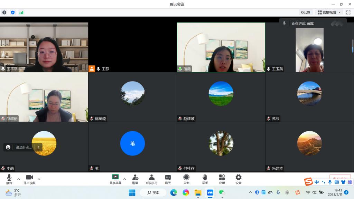Open the chat (聊天) panel
354x199 pixels.
coord(168,179)
